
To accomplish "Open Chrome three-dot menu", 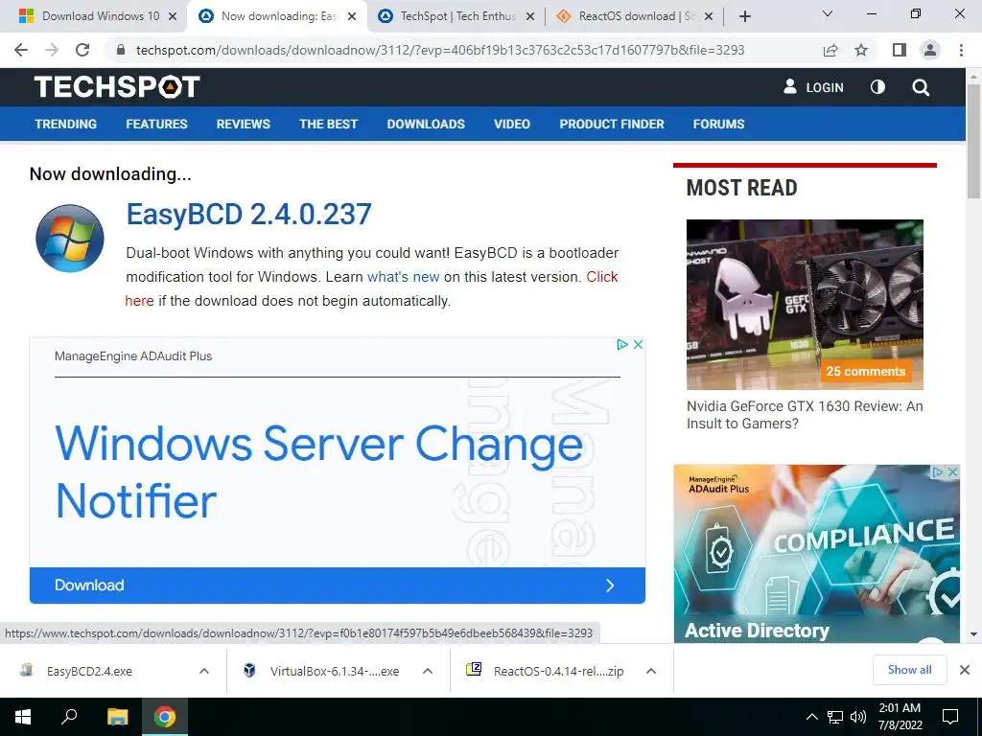I will click(x=961, y=50).
